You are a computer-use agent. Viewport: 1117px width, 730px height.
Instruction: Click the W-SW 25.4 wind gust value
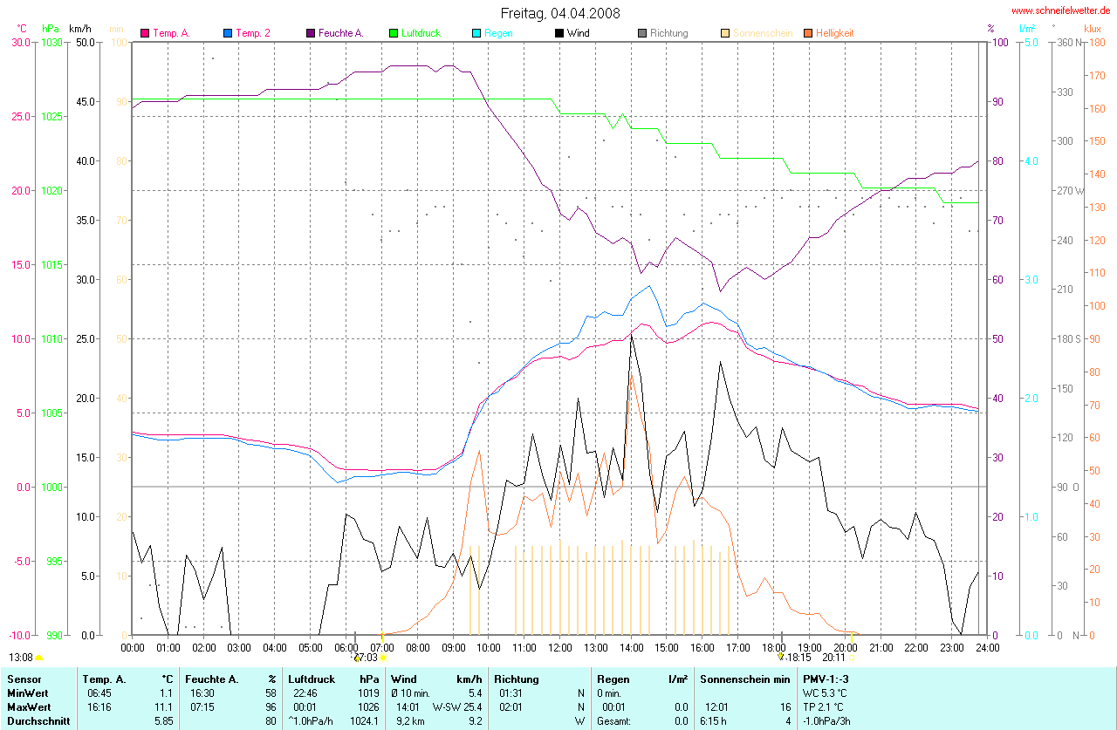click(x=457, y=706)
